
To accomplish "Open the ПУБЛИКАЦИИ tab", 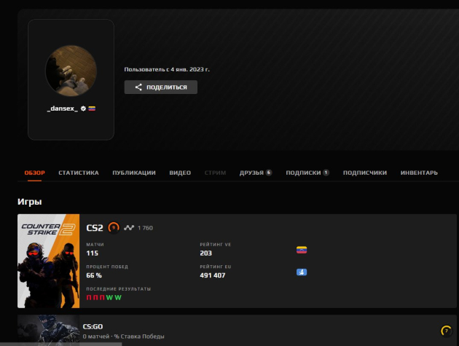I will [x=134, y=173].
